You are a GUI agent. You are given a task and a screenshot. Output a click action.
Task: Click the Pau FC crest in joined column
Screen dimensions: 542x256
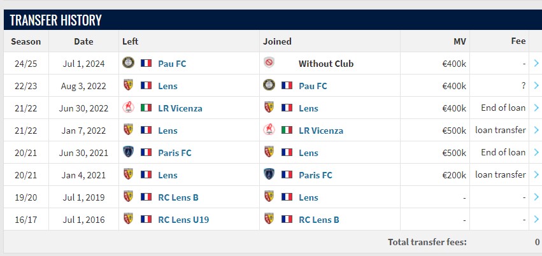pos(269,86)
